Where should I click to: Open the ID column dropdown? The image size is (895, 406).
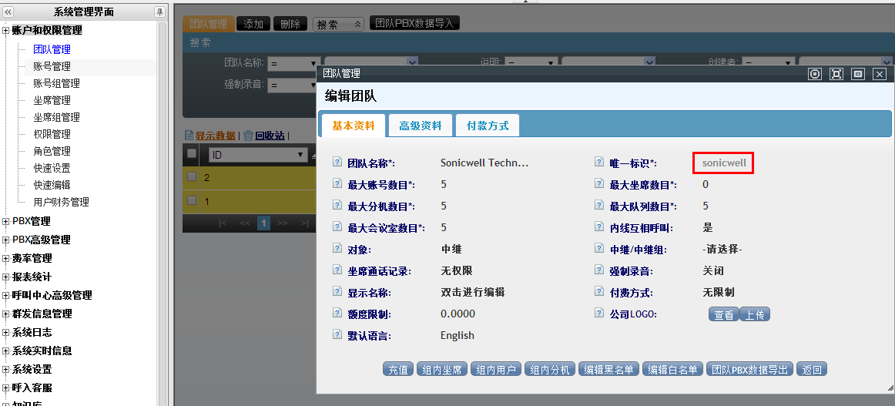tap(301, 155)
